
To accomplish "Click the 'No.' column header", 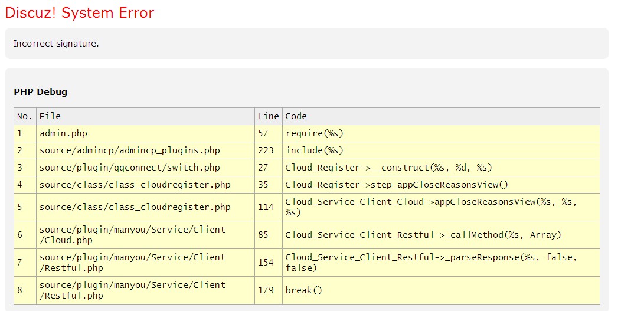I will click(x=25, y=116).
